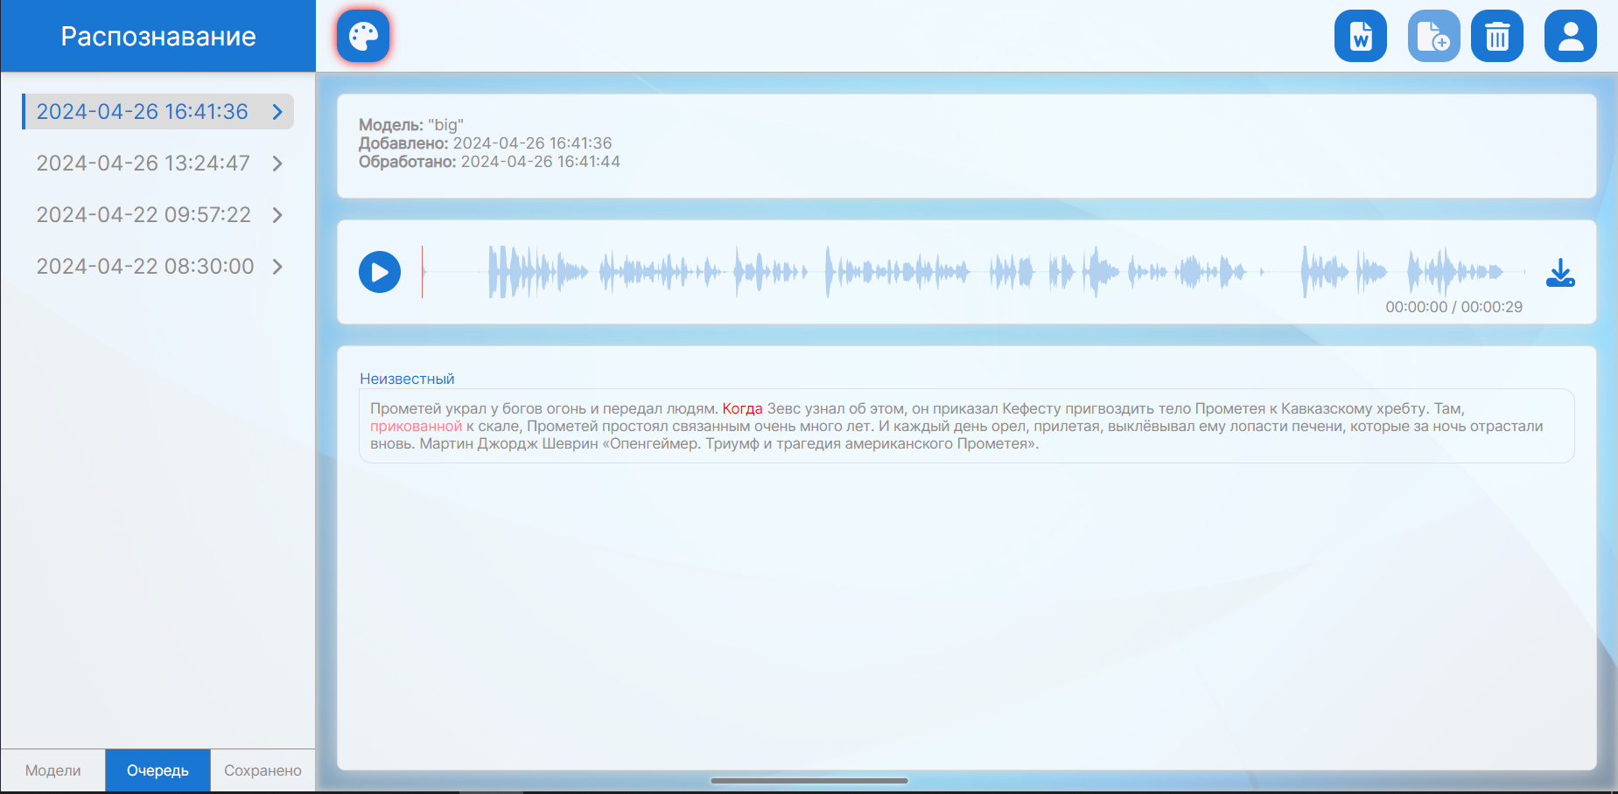Switch to the Сохранено tab
The image size is (1618, 794).
click(x=263, y=770)
